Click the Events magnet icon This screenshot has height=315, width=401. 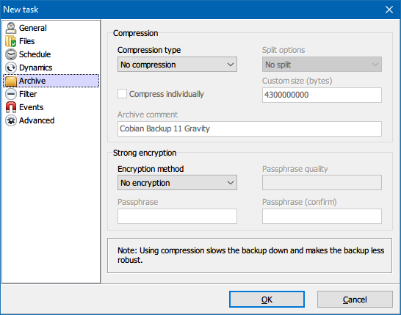pyautogui.click(x=11, y=107)
